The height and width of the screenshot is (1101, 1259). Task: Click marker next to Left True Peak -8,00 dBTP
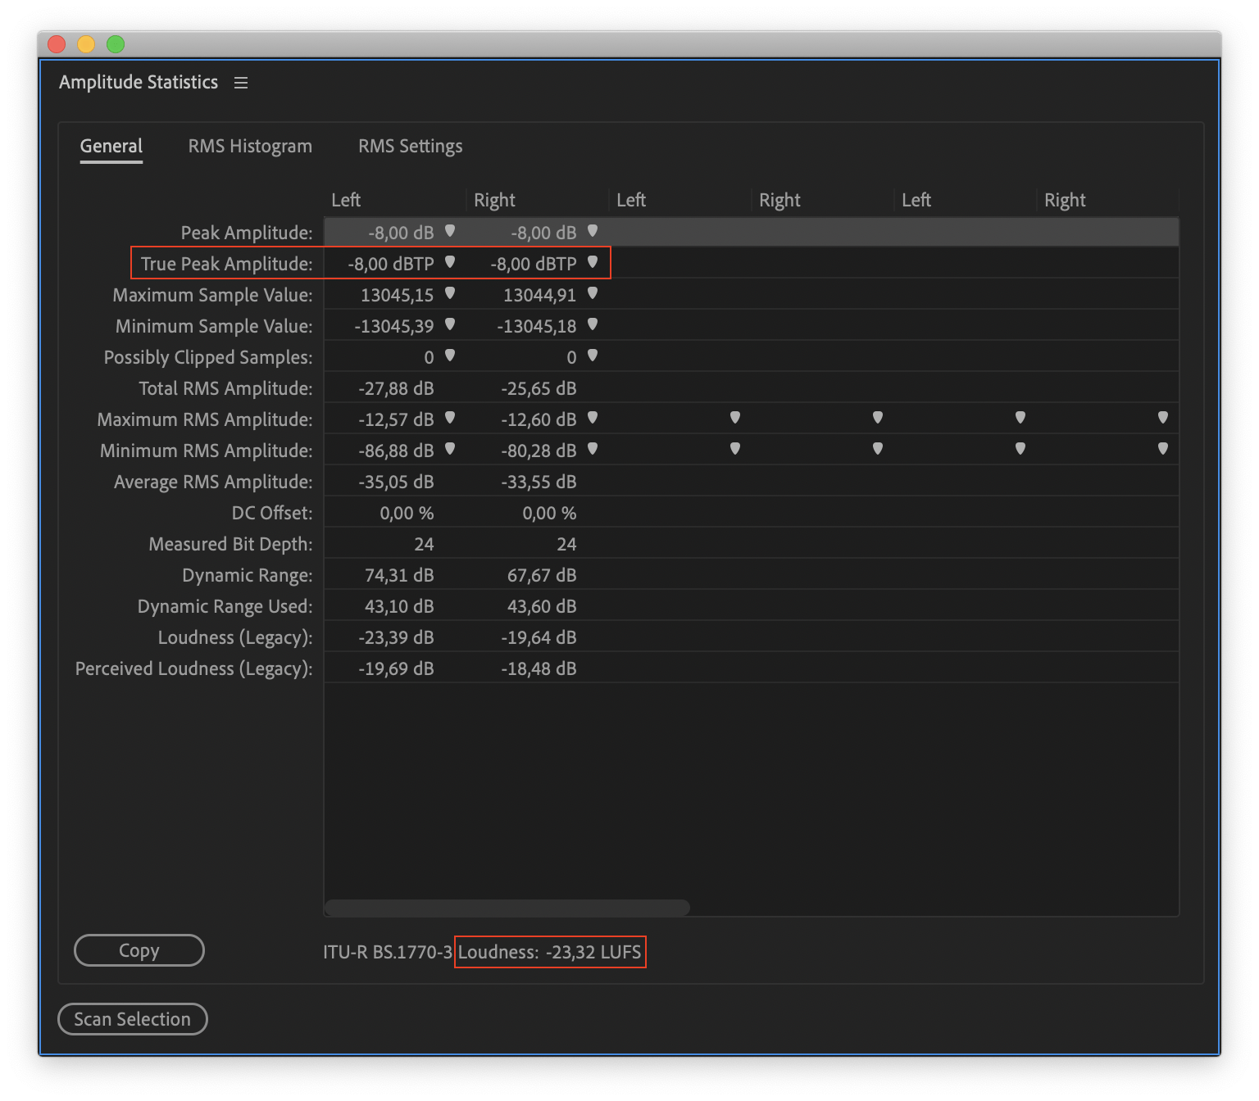tap(450, 263)
